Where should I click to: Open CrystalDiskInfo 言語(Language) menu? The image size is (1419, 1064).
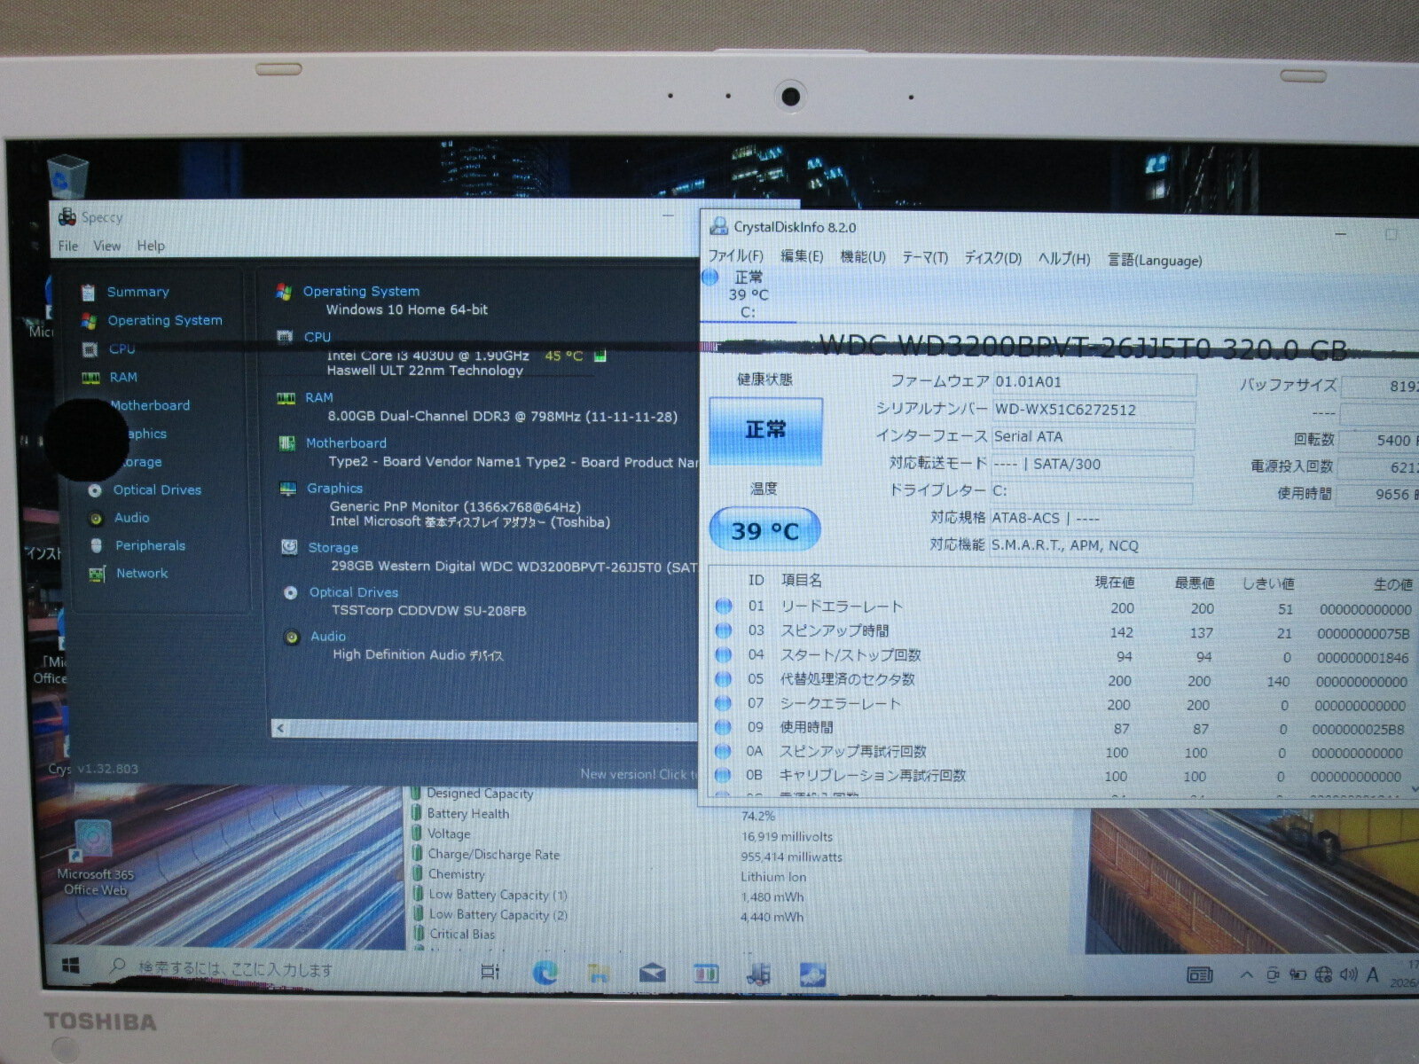[x=1155, y=260]
